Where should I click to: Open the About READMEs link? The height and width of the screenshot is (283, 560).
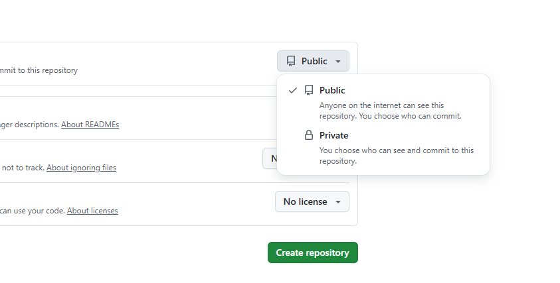(90, 125)
